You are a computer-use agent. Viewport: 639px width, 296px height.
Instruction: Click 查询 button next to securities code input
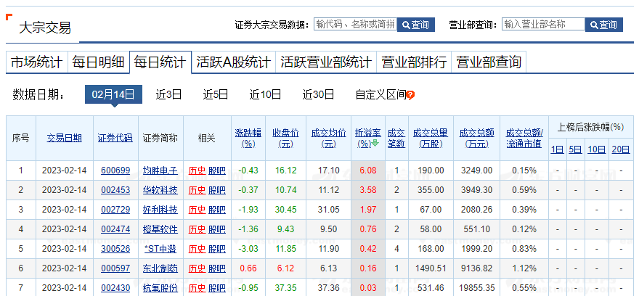pos(415,25)
